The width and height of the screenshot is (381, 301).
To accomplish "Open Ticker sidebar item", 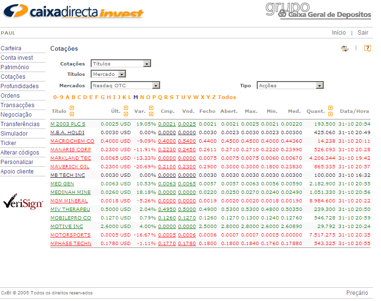I will click(x=9, y=143).
